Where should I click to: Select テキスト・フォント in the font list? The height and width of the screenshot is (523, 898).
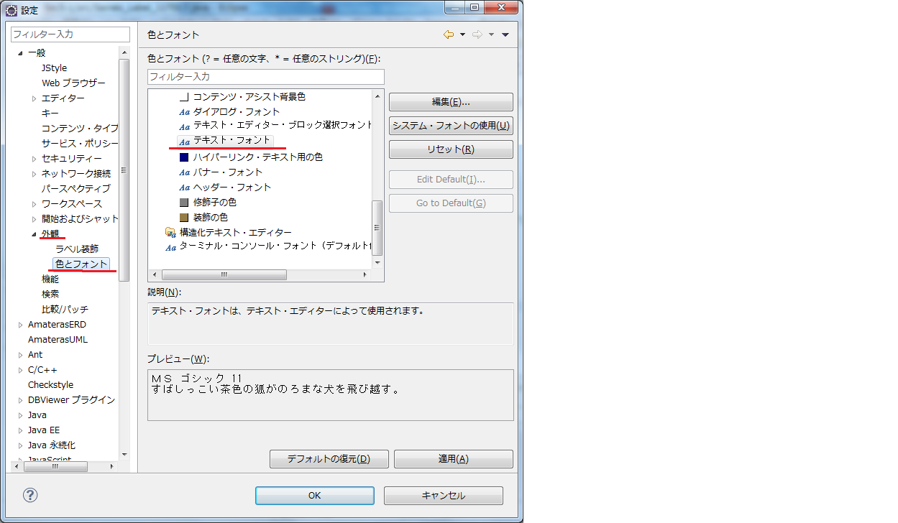pyautogui.click(x=232, y=141)
